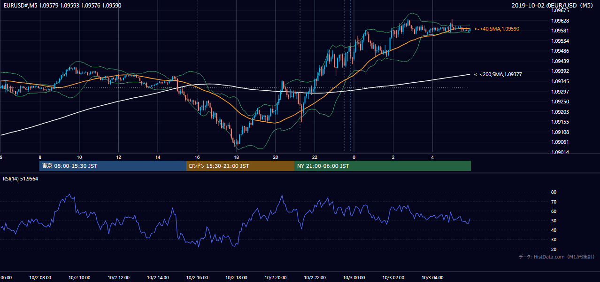Click RSI scale value 60

pos(554,211)
